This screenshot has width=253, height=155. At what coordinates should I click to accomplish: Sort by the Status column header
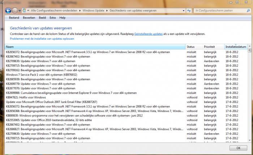coord(194,47)
